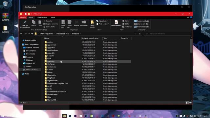210x118 pixels.
Task: Click Este Computador in address bar
Action: pyautogui.click(x=47, y=34)
